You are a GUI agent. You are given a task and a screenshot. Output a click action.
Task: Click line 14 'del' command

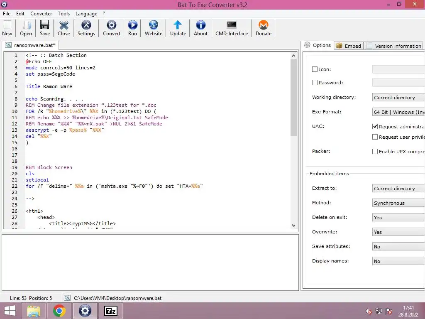[30, 136]
